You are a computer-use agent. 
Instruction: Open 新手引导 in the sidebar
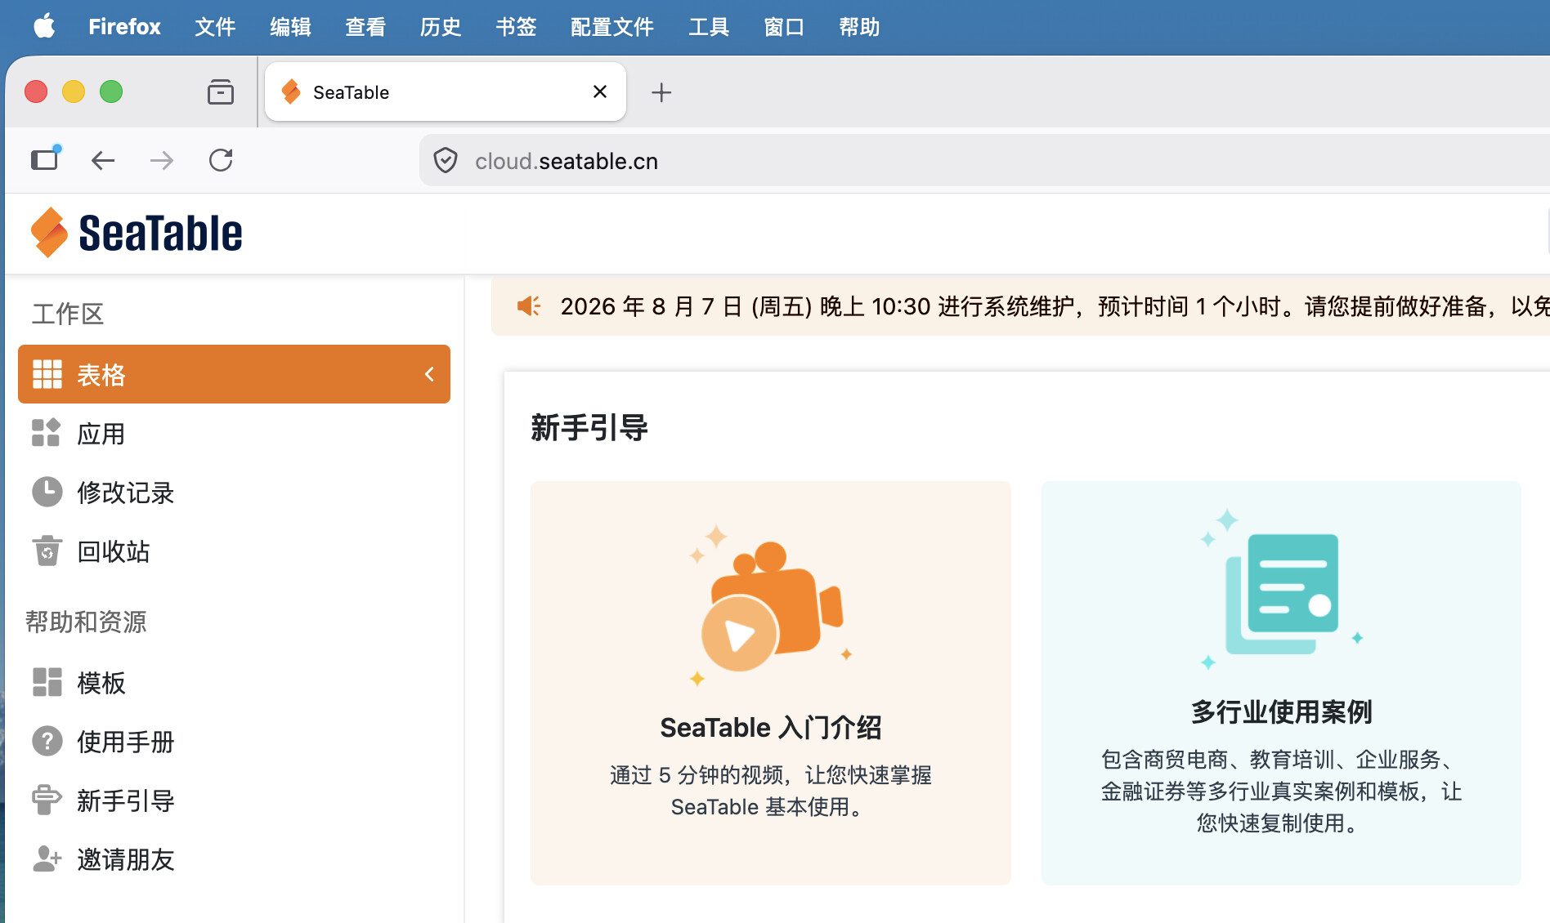(x=234, y=800)
